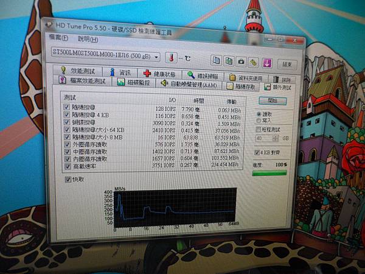365x274 pixels.
Task: Switch to the 資料夾使用 folder usage tab
Action: point(246,77)
